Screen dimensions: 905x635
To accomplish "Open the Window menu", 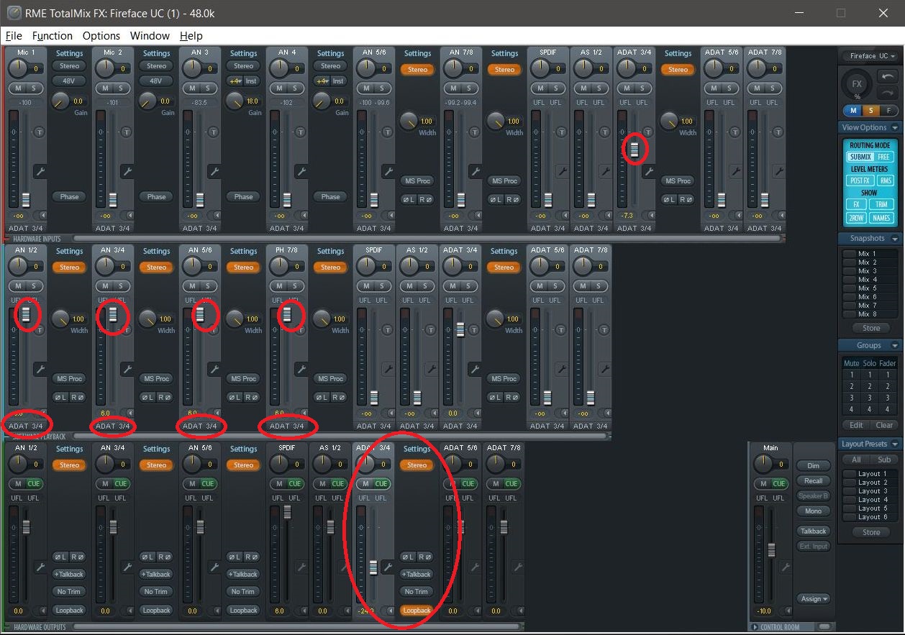I will (x=150, y=35).
